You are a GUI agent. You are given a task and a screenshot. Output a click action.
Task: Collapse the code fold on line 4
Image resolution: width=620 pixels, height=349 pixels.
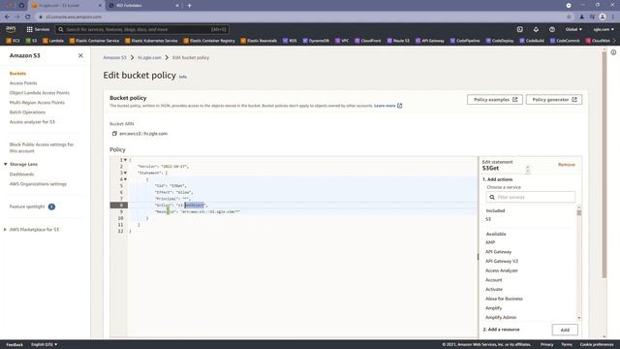[125, 179]
